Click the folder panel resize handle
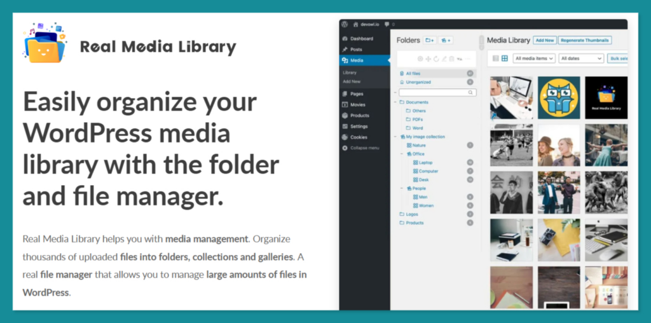This screenshot has width=651, height=323. pyautogui.click(x=482, y=43)
